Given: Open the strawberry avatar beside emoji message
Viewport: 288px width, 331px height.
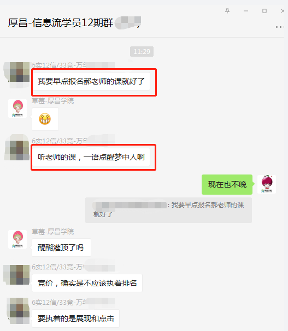Looking at the screenshot, I should coord(17,109).
